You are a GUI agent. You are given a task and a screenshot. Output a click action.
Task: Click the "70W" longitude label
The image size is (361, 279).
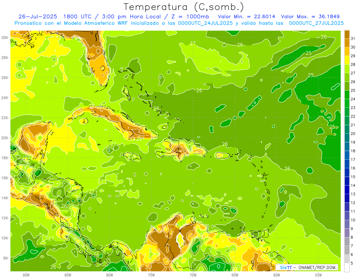[x=193, y=275]
